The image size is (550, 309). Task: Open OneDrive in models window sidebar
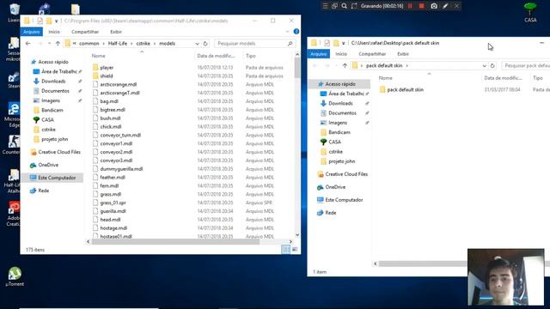point(48,165)
